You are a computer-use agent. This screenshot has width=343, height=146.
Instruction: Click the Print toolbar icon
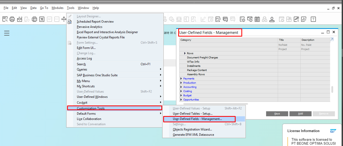12,19
